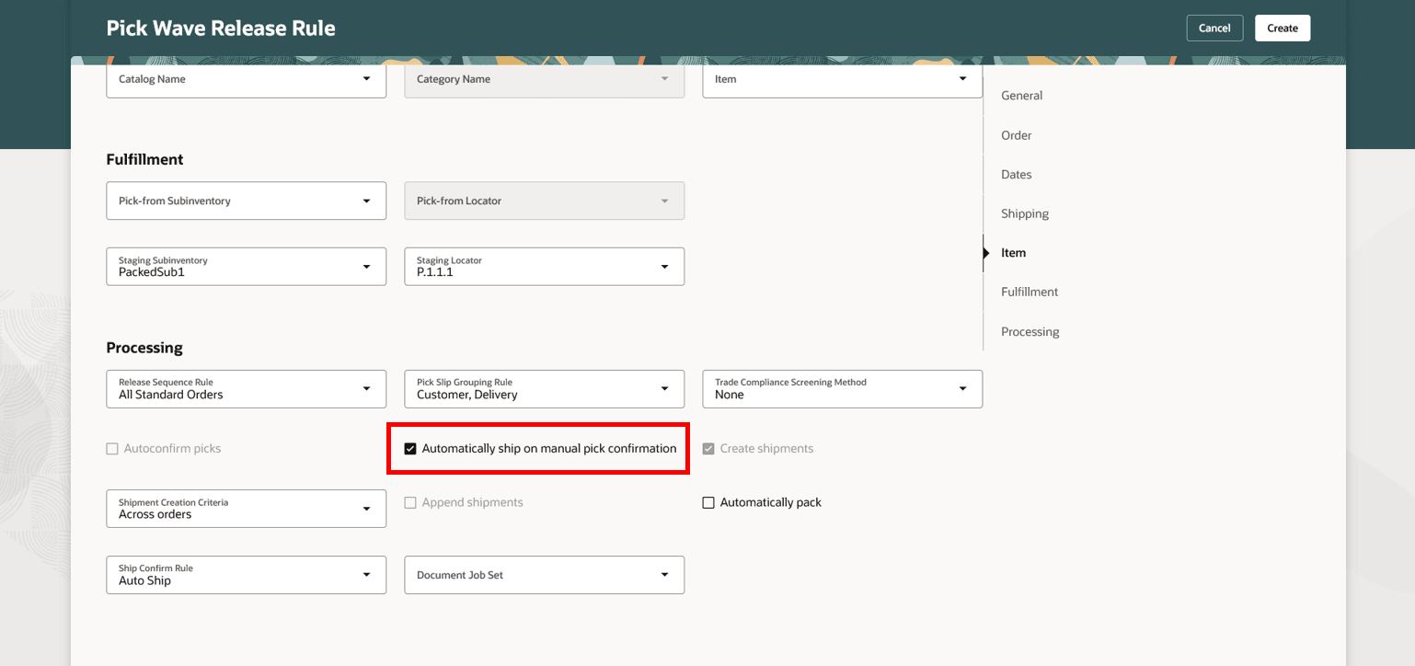Uncheck Automatically ship on manual pick confirmation
Viewport: 1415px width, 666px height.
click(x=410, y=449)
